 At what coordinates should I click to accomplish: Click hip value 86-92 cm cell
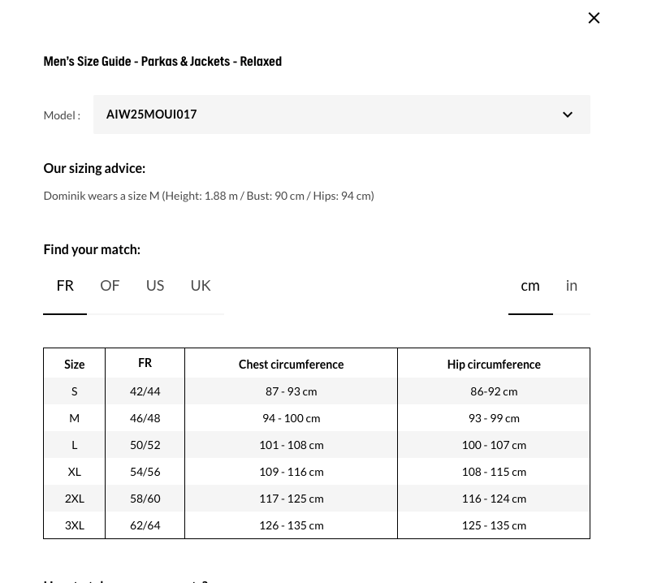tap(493, 391)
